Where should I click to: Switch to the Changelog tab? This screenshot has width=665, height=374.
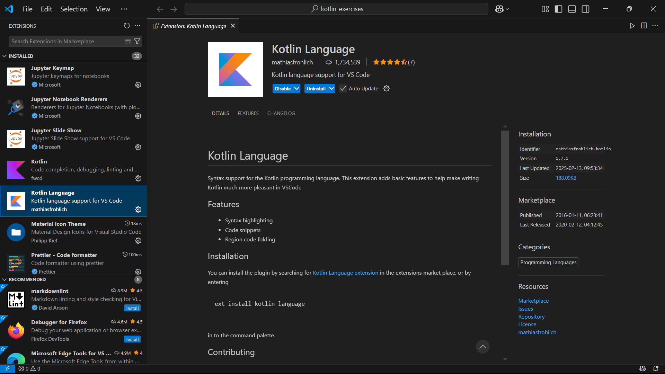[x=281, y=114]
